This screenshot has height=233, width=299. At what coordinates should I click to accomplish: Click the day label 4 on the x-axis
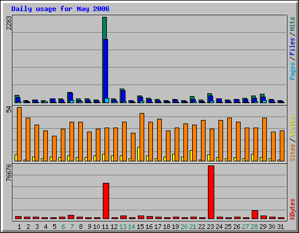click(x=46, y=227)
